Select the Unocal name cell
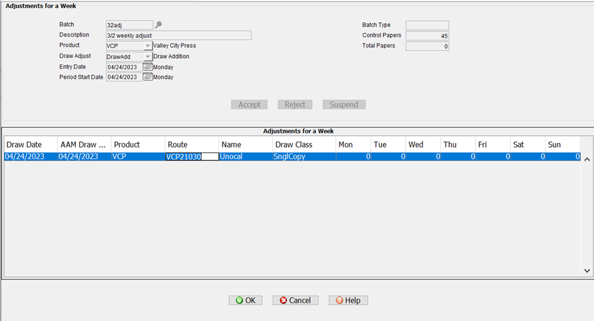Viewport: 594px width, 321px height. (245, 156)
